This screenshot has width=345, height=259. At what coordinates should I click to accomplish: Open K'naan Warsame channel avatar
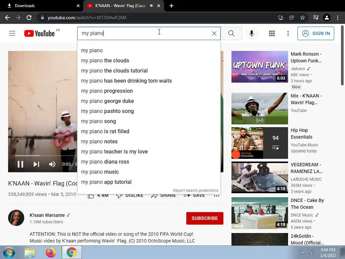coord(16,218)
